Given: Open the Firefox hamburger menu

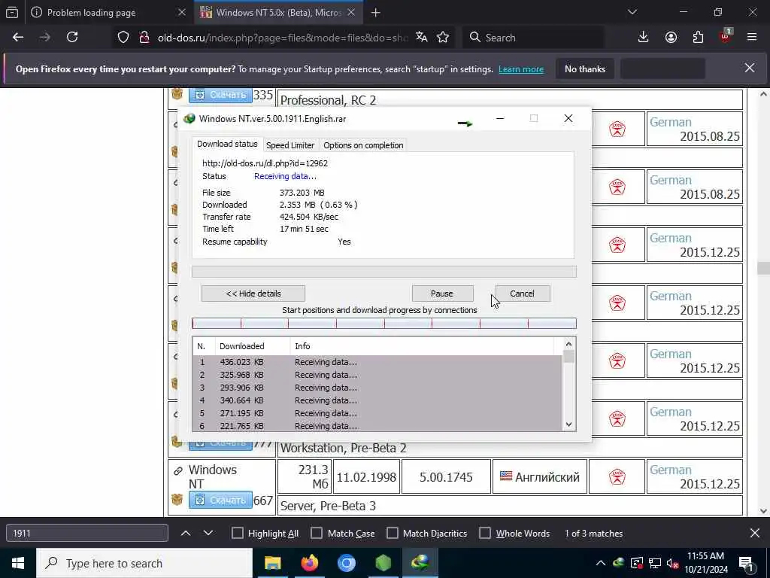Looking at the screenshot, I should tap(752, 38).
